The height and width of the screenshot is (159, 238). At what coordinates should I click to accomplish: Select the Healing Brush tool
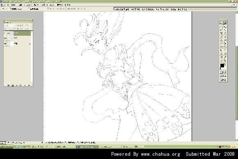221,37
